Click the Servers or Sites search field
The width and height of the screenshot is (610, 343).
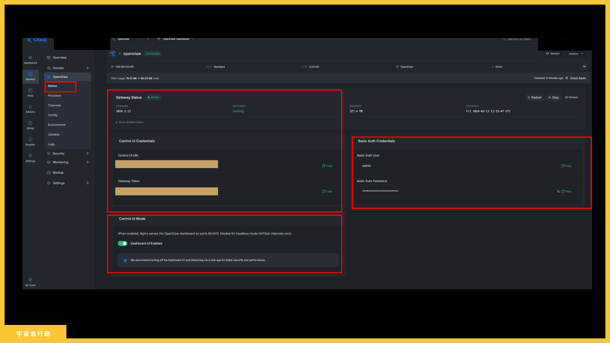pyautogui.click(x=518, y=39)
